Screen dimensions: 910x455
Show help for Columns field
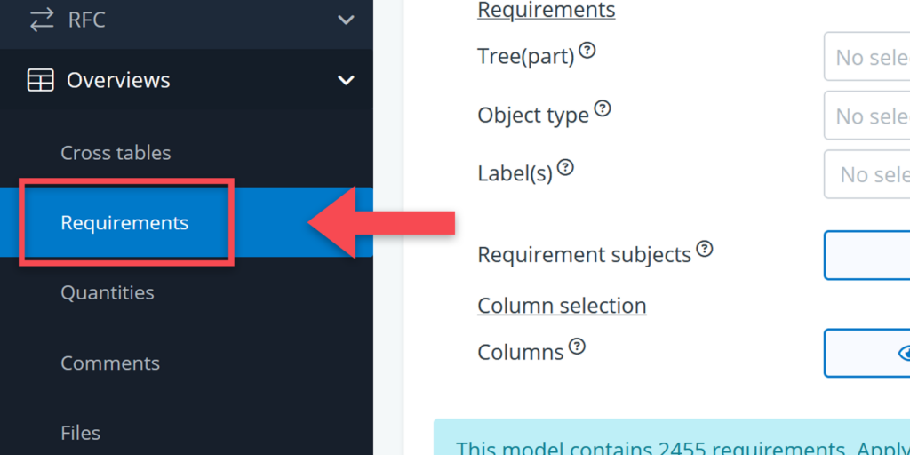577,347
